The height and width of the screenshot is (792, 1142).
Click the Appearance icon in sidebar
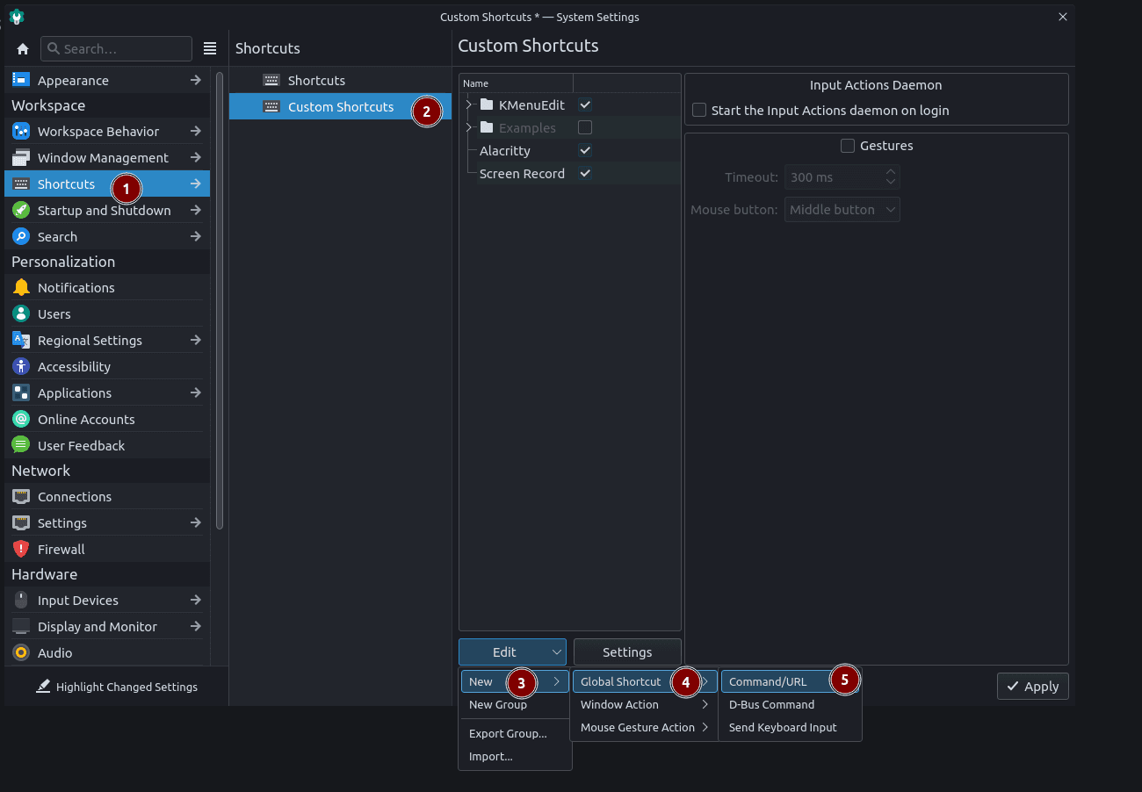(21, 80)
